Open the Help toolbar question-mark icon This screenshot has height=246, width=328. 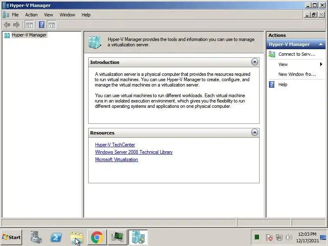pos(42,25)
